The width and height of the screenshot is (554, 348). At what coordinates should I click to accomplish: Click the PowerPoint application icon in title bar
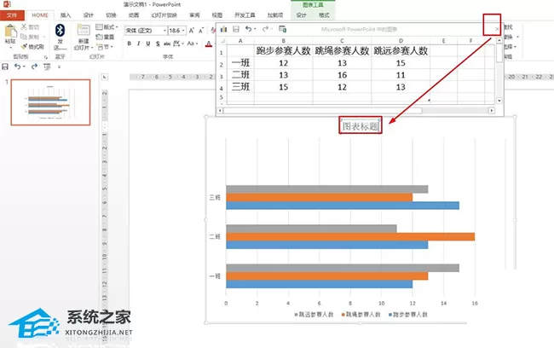(7, 4)
